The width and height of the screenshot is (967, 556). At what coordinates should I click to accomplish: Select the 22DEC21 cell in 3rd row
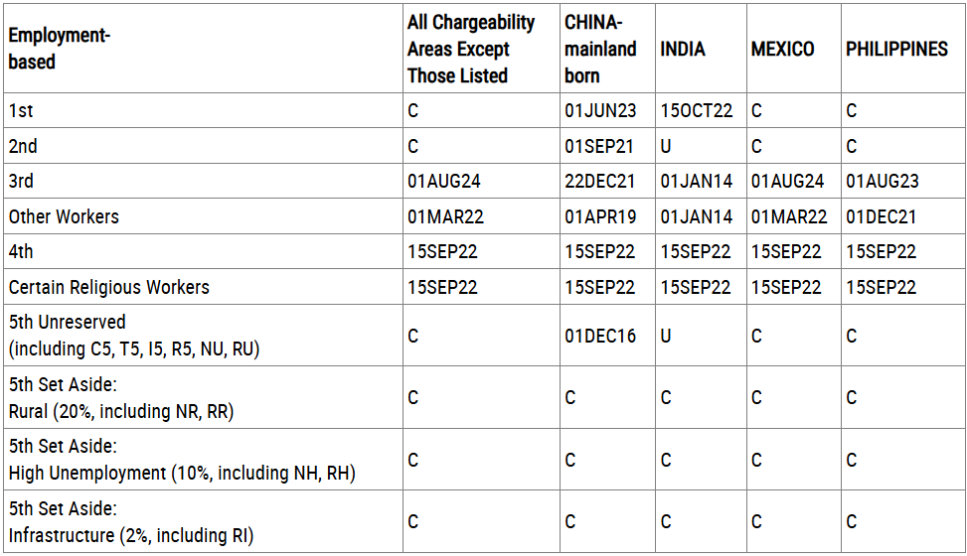[x=599, y=181]
